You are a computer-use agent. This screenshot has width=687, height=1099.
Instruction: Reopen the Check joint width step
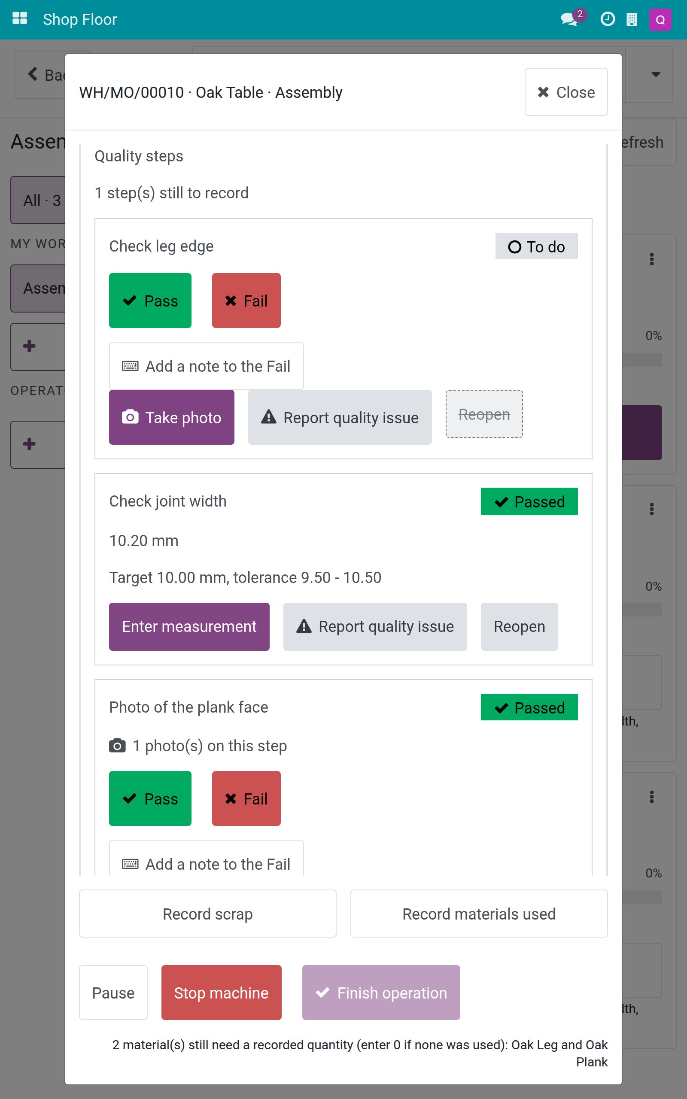pos(519,626)
